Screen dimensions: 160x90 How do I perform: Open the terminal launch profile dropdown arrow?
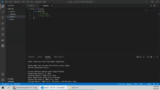tap(145, 57)
